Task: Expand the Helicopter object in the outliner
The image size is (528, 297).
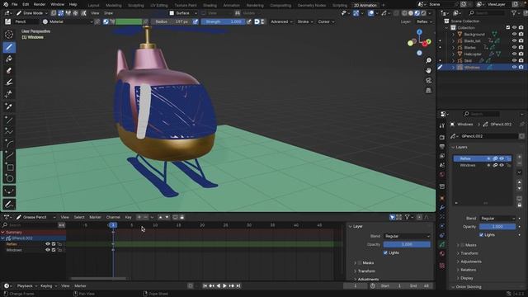Action: click(x=453, y=54)
